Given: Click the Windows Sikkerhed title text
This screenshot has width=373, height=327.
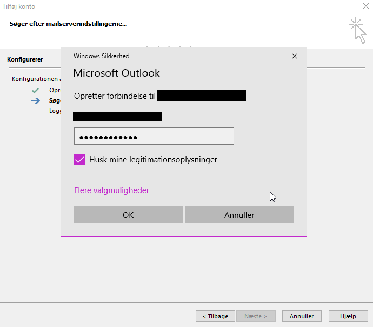Looking at the screenshot, I should [102, 56].
